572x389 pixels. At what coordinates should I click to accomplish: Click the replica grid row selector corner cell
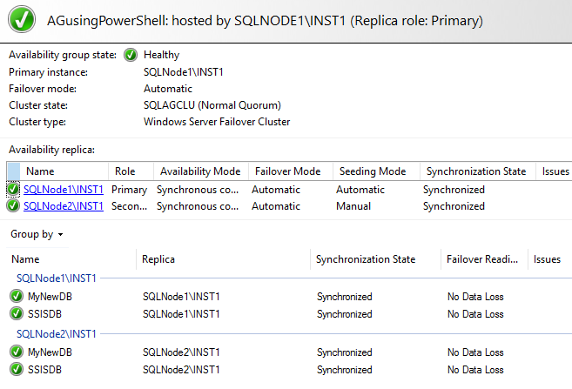pos(13,171)
